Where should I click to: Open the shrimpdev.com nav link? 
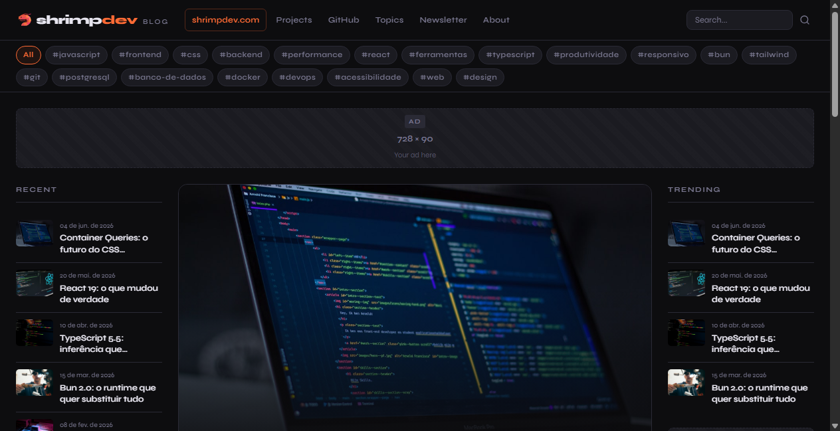225,20
